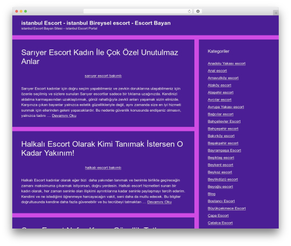Open Büyükçekmece Escort category
Image resolution: width=291 pixels, height=246 pixels.
pyautogui.click(x=226, y=208)
